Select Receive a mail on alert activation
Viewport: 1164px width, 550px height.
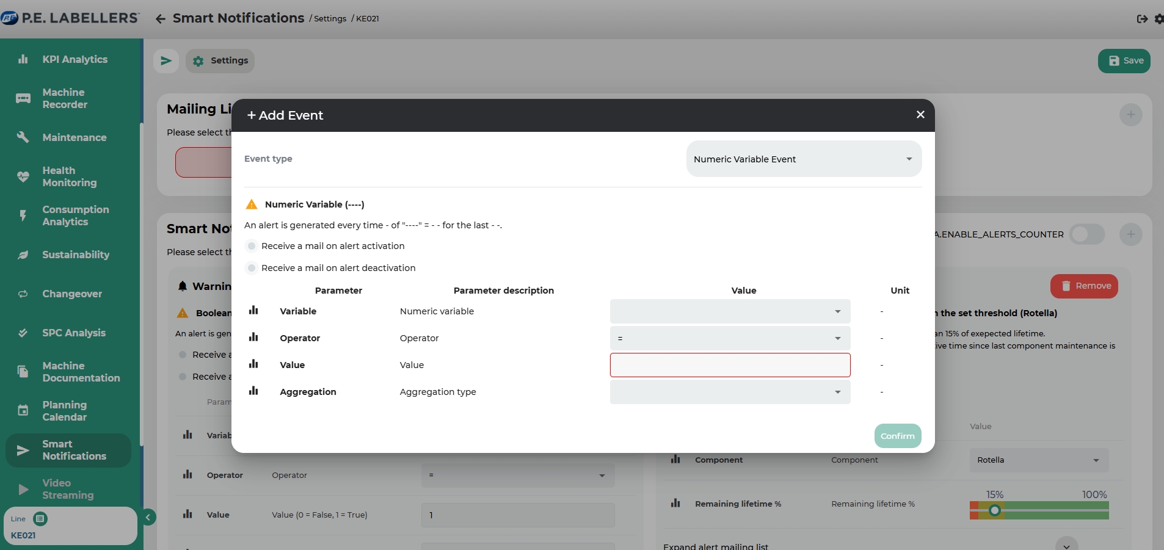click(x=252, y=246)
